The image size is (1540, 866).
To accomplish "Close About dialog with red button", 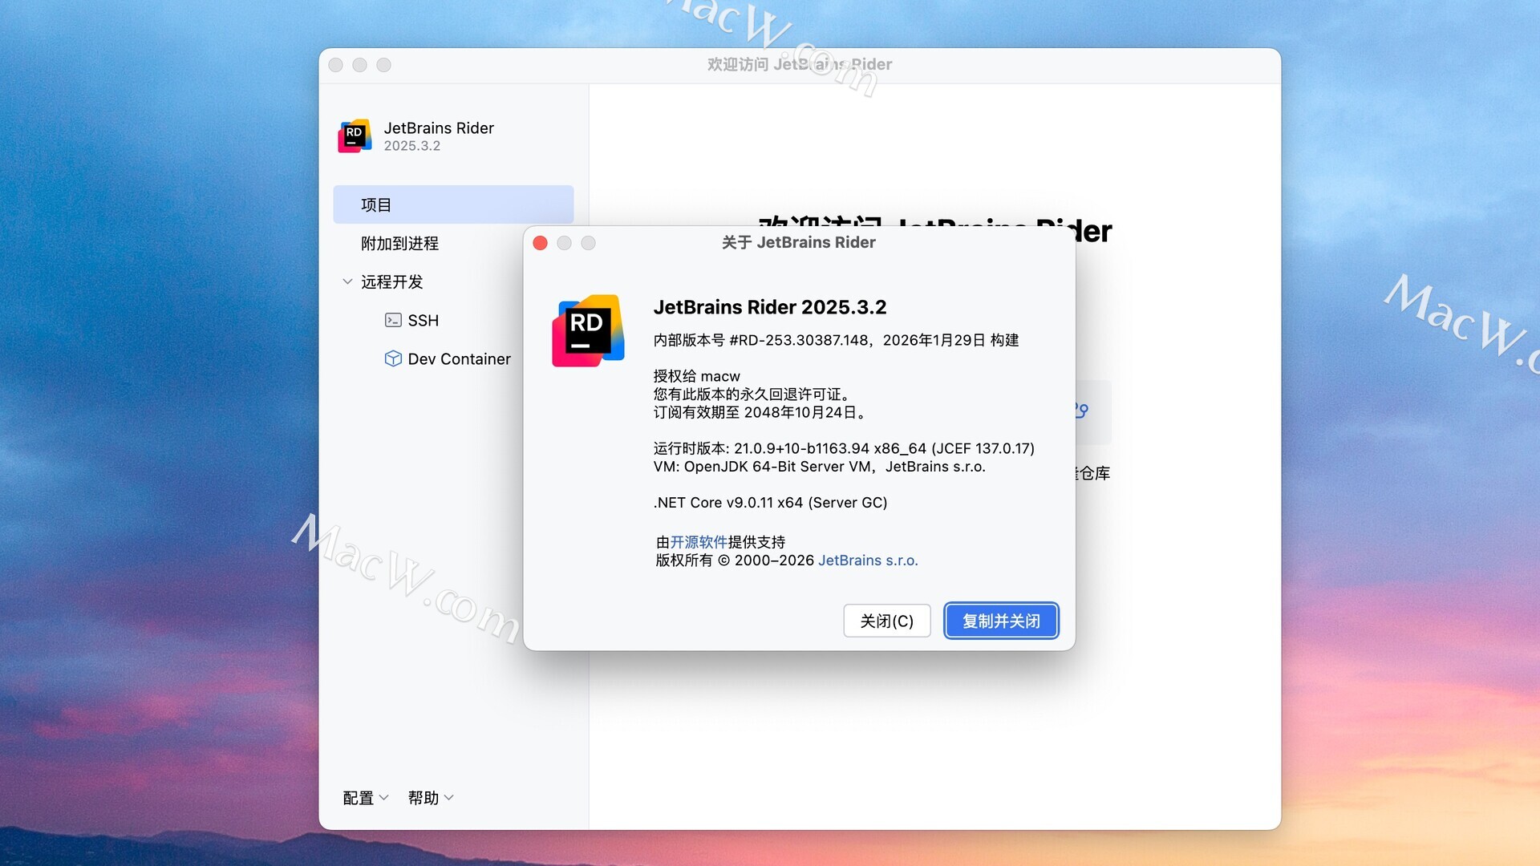I will pos(540,243).
